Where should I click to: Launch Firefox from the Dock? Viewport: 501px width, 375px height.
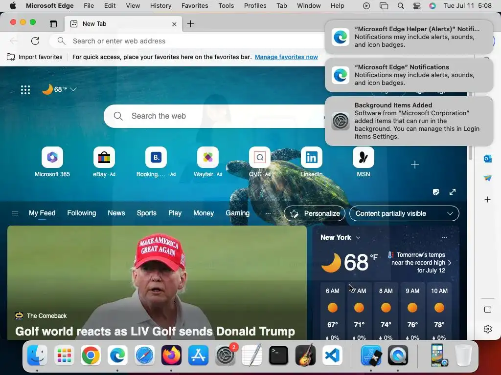pyautogui.click(x=171, y=355)
